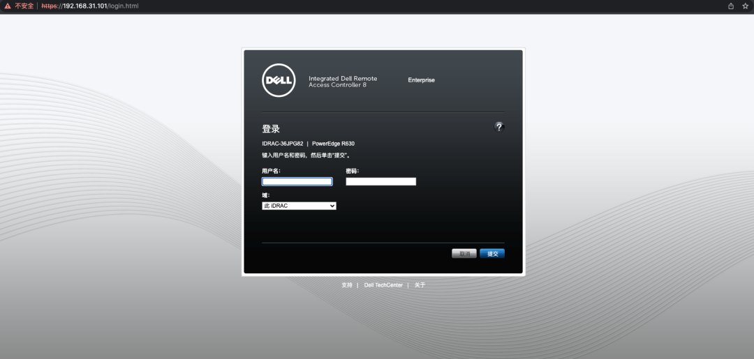Open the Dell TechCenter link

tap(383, 285)
